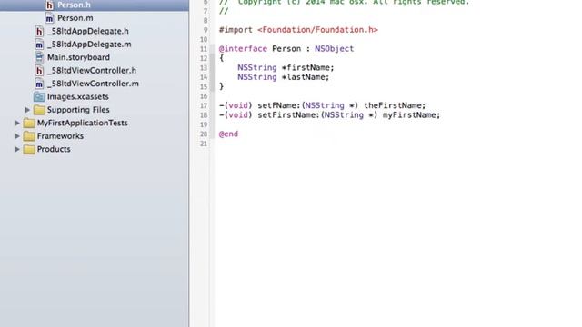Click line number 17 in the gutter
Image resolution: width=582 pixels, height=327 pixels.
coord(204,105)
